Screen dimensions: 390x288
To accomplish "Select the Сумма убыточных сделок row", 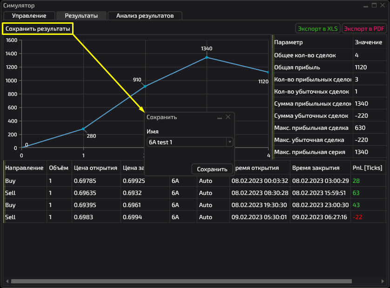I will pyautogui.click(x=329, y=116).
